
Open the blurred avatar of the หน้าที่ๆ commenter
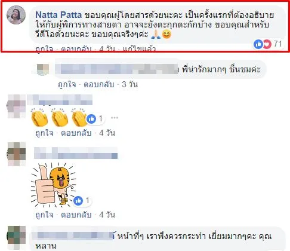click(17, 235)
